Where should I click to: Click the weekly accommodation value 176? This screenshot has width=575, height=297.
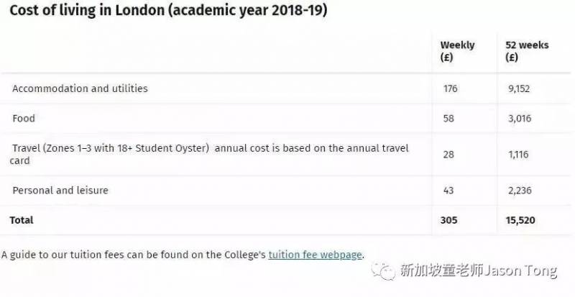click(451, 89)
